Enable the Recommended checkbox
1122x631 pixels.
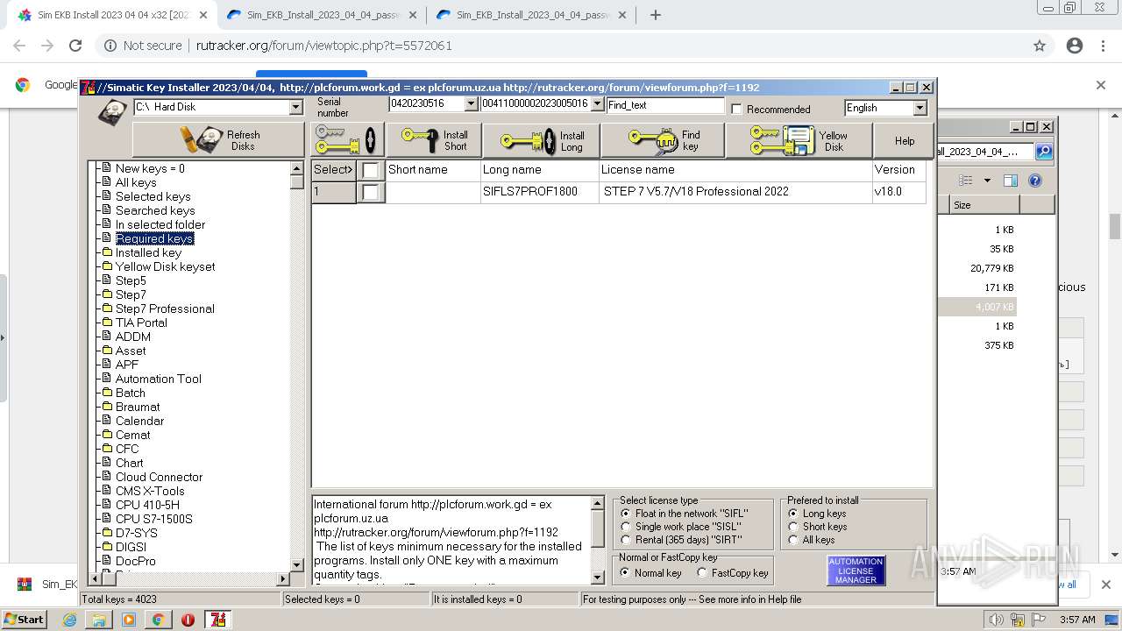click(736, 110)
